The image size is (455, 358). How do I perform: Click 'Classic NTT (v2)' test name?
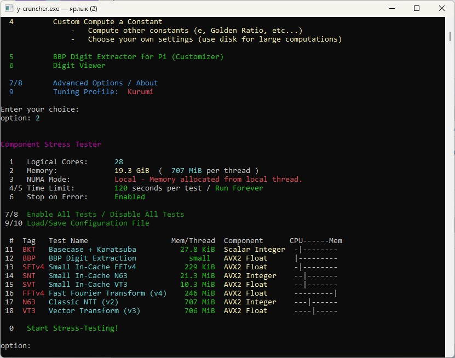(x=84, y=302)
